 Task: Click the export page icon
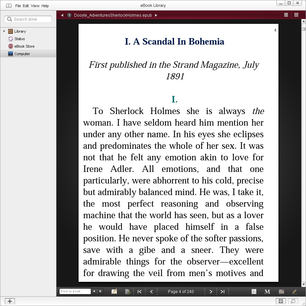click(x=128, y=292)
